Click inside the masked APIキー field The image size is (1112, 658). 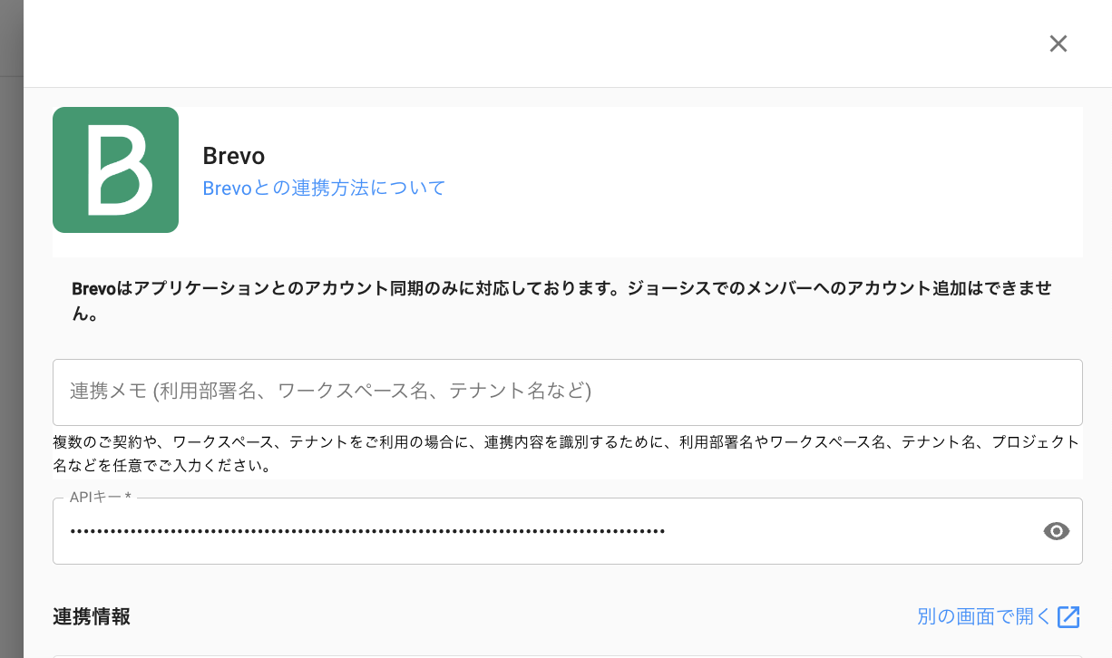816,531
